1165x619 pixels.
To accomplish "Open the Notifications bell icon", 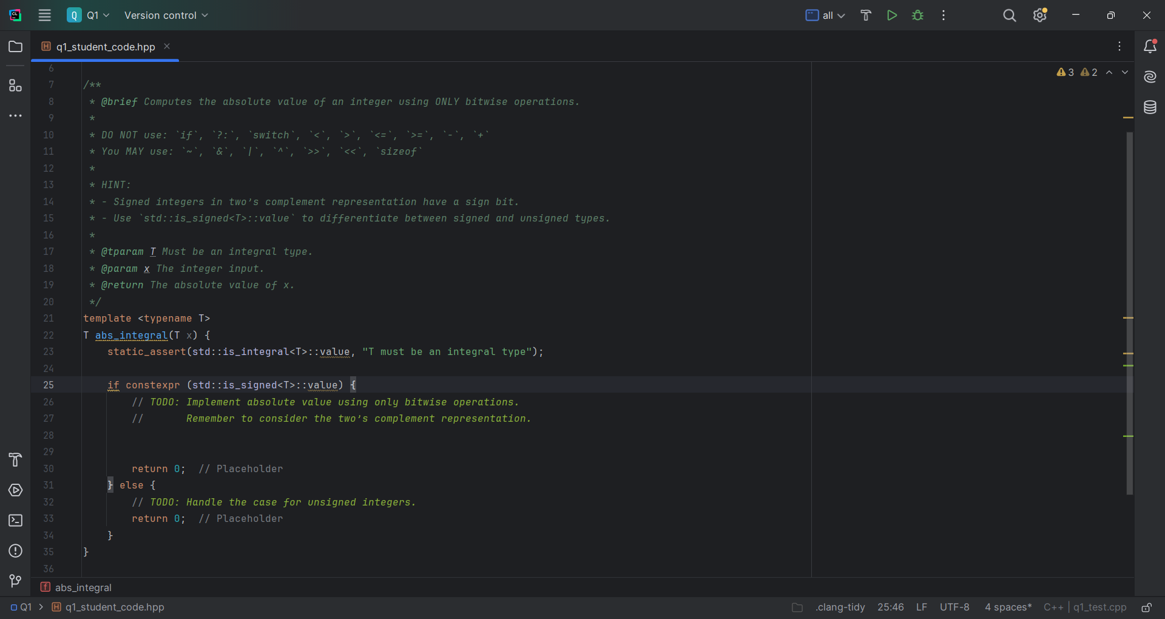I will (x=1150, y=46).
